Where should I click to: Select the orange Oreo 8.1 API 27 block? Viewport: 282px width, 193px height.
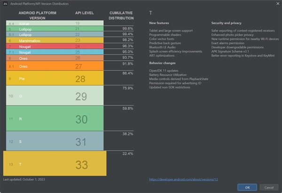55,66
